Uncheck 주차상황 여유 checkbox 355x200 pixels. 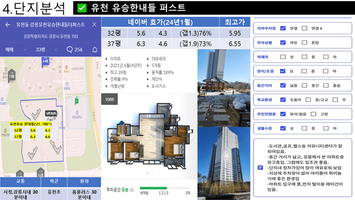[283, 42]
